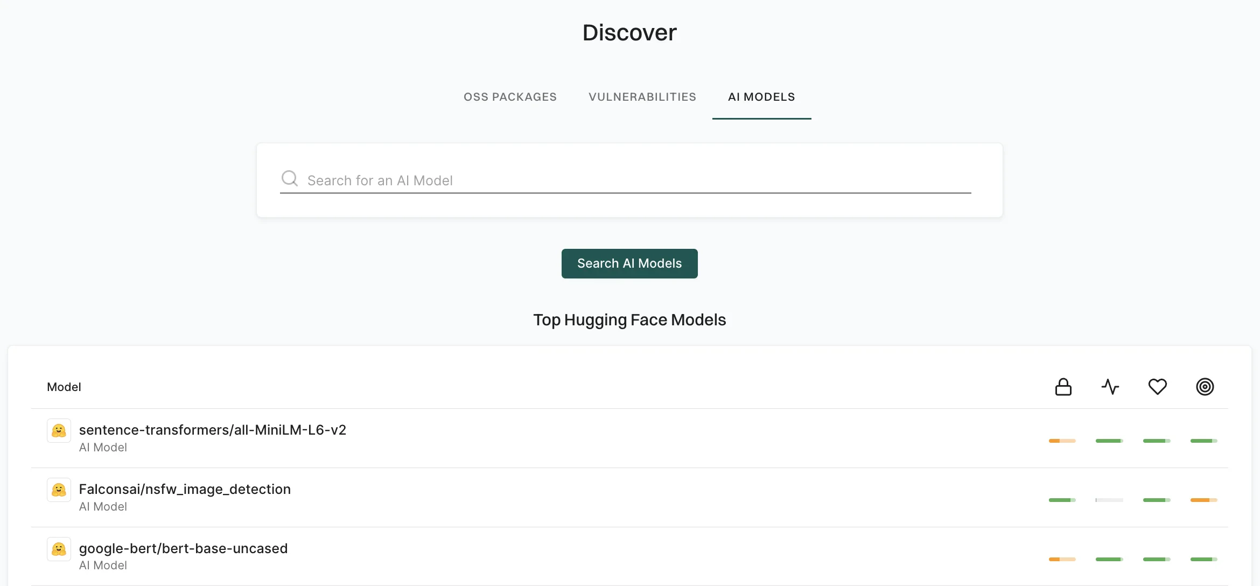Click the activity pulse column icon
The image size is (1260, 586).
point(1110,386)
